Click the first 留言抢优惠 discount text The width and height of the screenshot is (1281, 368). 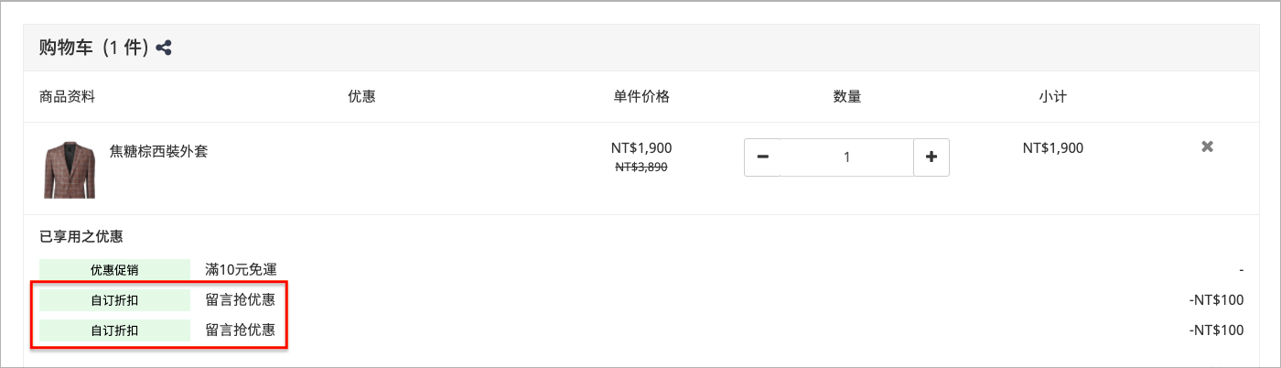point(240,300)
